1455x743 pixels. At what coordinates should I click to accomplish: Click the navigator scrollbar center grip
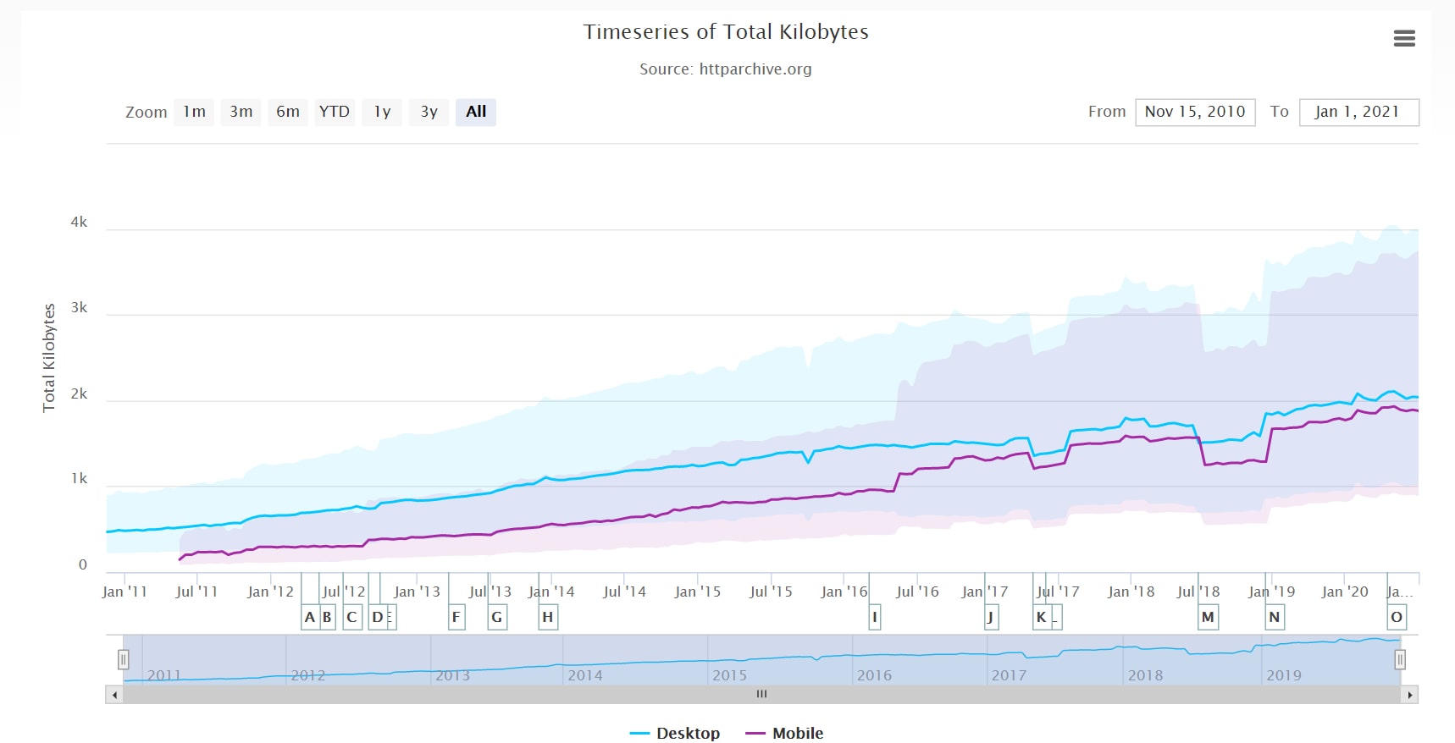761,694
